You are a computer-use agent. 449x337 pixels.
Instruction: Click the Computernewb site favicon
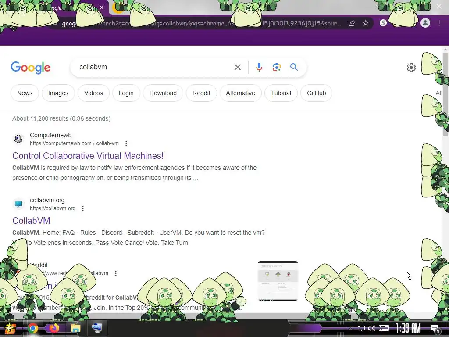[x=18, y=139]
